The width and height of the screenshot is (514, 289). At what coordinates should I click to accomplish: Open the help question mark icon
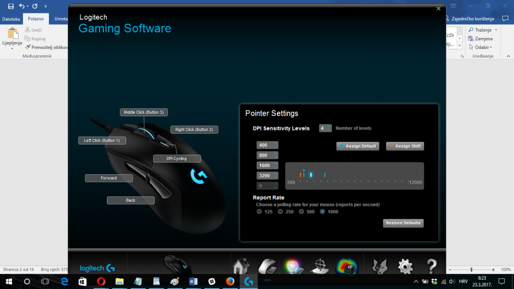click(x=431, y=266)
